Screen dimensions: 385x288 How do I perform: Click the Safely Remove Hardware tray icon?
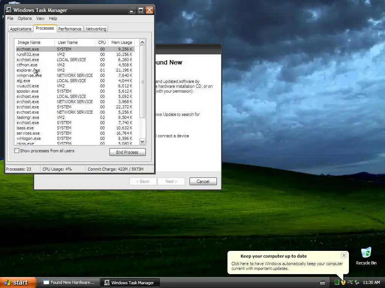[357, 282]
